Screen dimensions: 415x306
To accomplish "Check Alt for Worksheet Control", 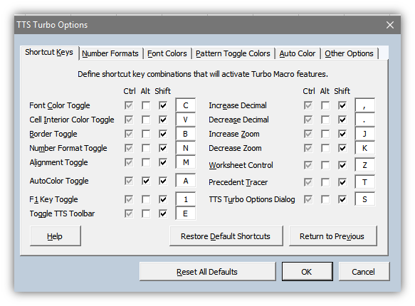I will click(x=325, y=165).
